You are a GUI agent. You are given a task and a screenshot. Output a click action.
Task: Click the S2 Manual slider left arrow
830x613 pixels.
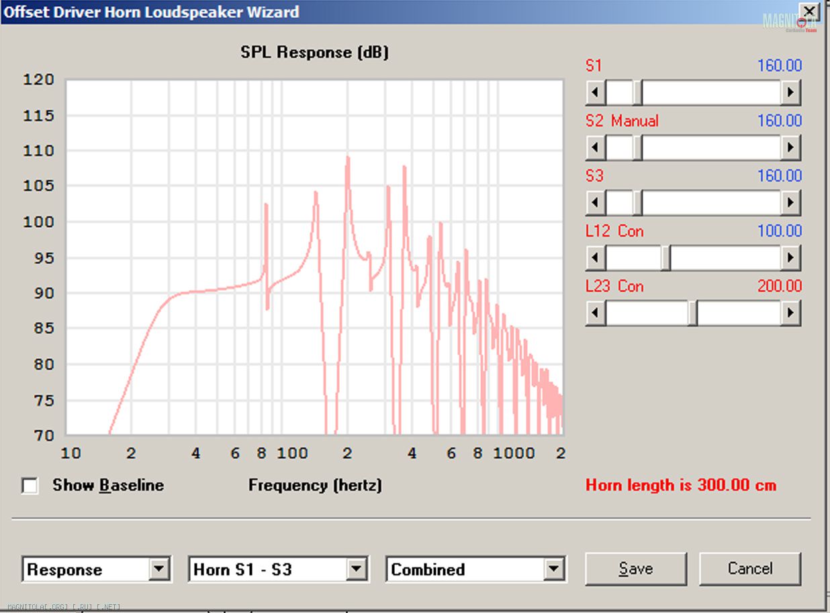point(595,147)
